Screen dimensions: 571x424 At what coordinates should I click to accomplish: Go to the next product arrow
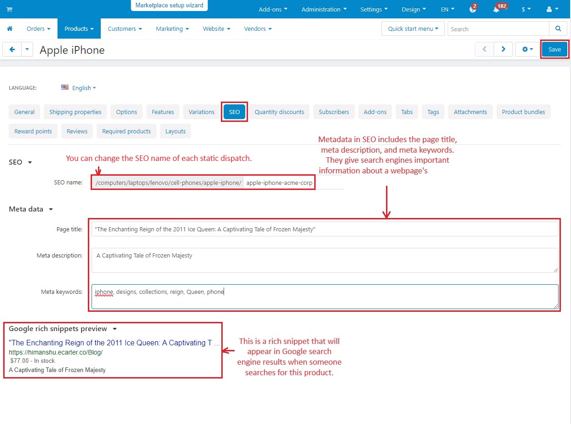click(503, 49)
